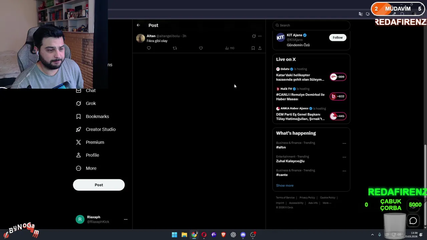427x240 pixels.
Task: Click the +445 listeners badge
Action: 338,116
